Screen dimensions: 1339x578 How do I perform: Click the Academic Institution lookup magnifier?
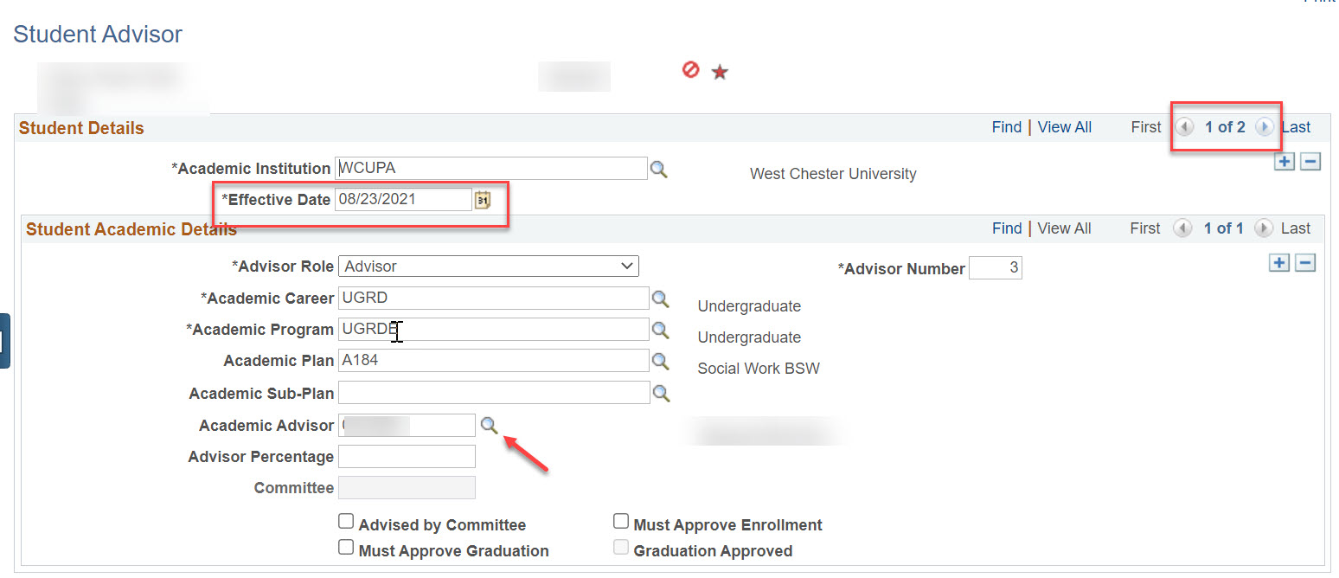pos(659,170)
